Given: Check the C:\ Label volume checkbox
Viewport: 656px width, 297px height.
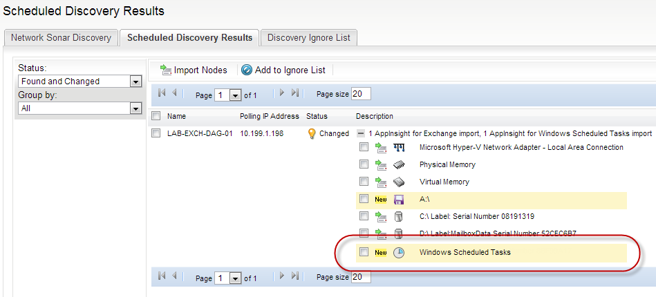Looking at the screenshot, I should click(x=364, y=216).
